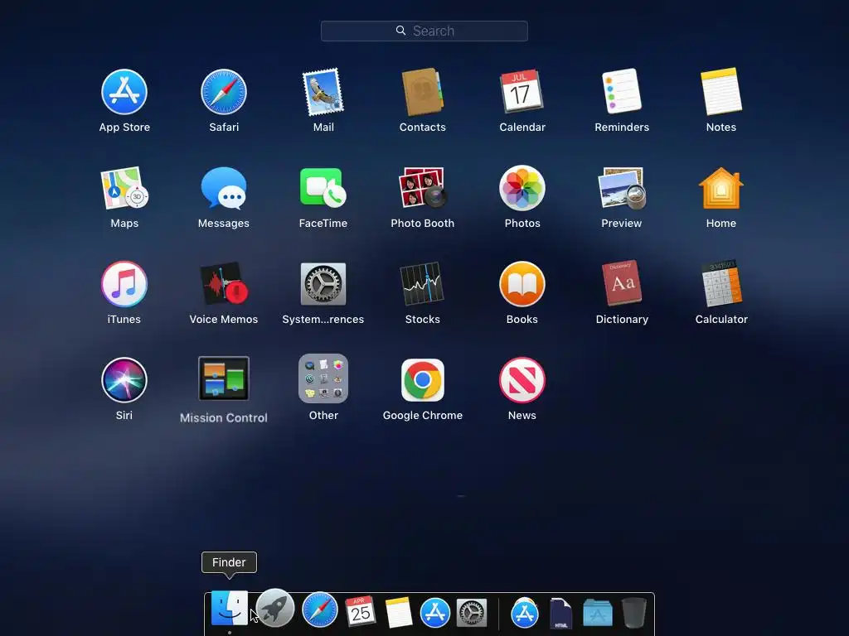Open the Dock Calendar showing APR 25
849x636 pixels.
tap(360, 611)
